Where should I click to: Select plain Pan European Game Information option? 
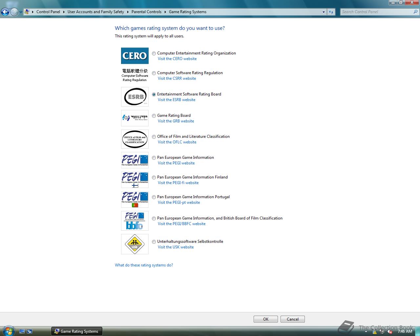pos(154,158)
